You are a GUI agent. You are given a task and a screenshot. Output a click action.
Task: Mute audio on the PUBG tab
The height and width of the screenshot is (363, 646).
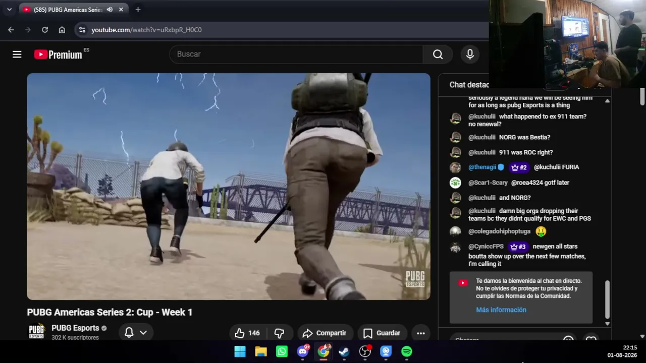tap(110, 10)
